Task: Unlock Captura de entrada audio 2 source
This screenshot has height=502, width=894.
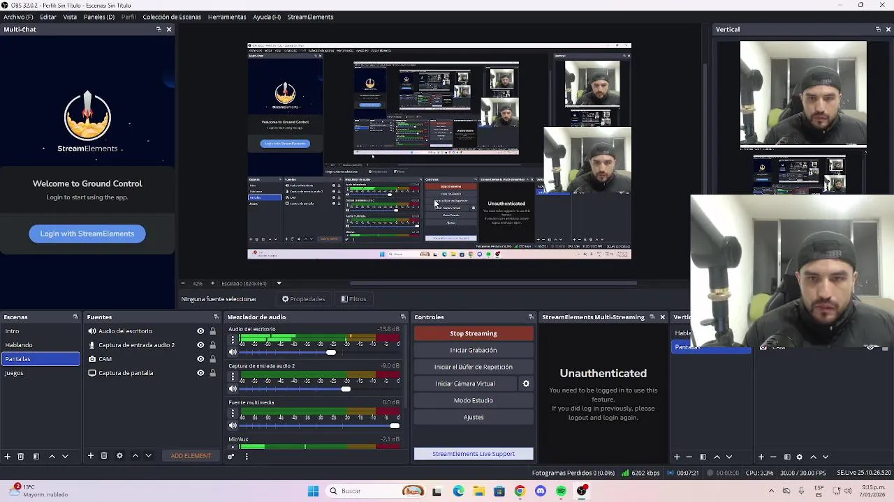Action: (x=213, y=345)
